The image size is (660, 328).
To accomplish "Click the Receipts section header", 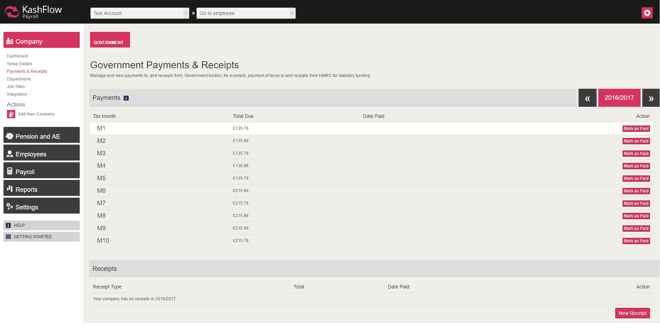I will 374,269.
